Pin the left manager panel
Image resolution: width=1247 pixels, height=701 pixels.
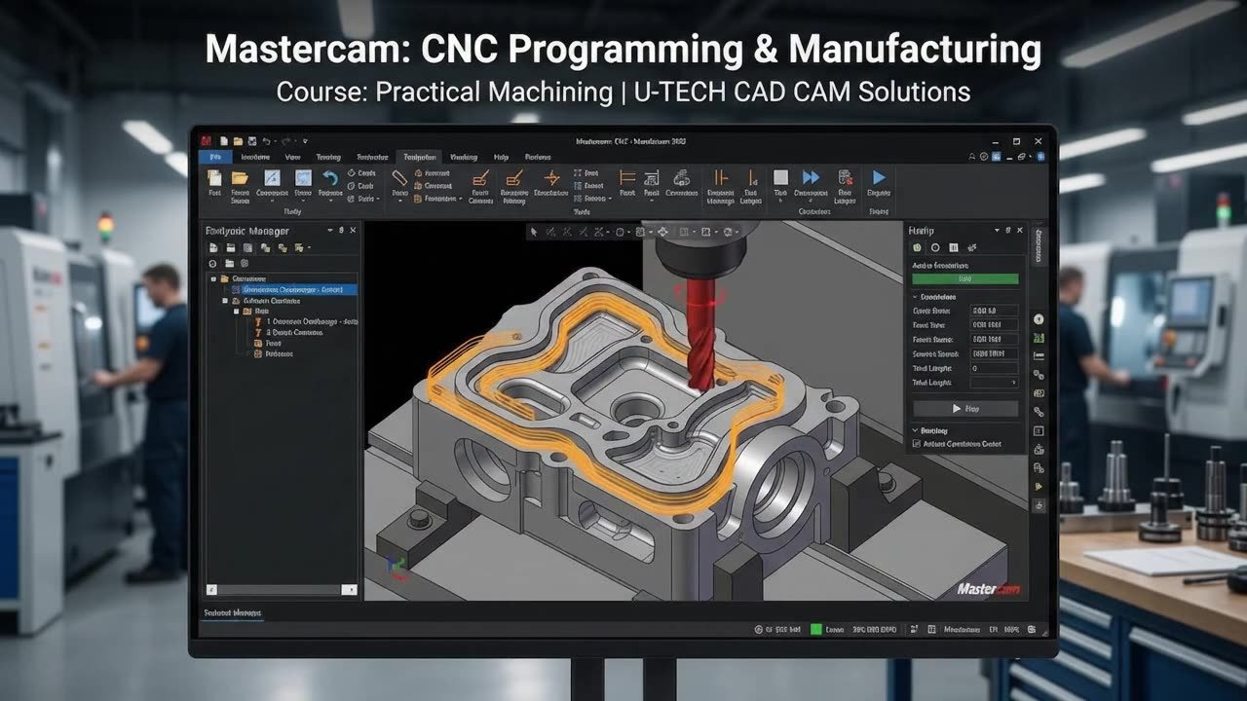341,230
